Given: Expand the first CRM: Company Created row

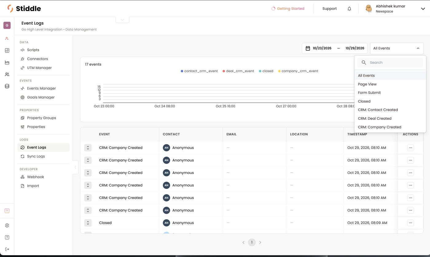Looking at the screenshot, I should pyautogui.click(x=88, y=148).
